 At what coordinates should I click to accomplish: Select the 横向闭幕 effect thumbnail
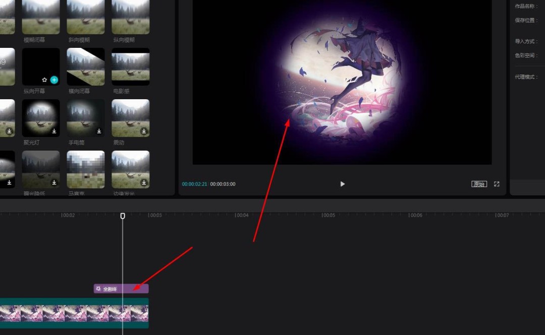(85, 66)
